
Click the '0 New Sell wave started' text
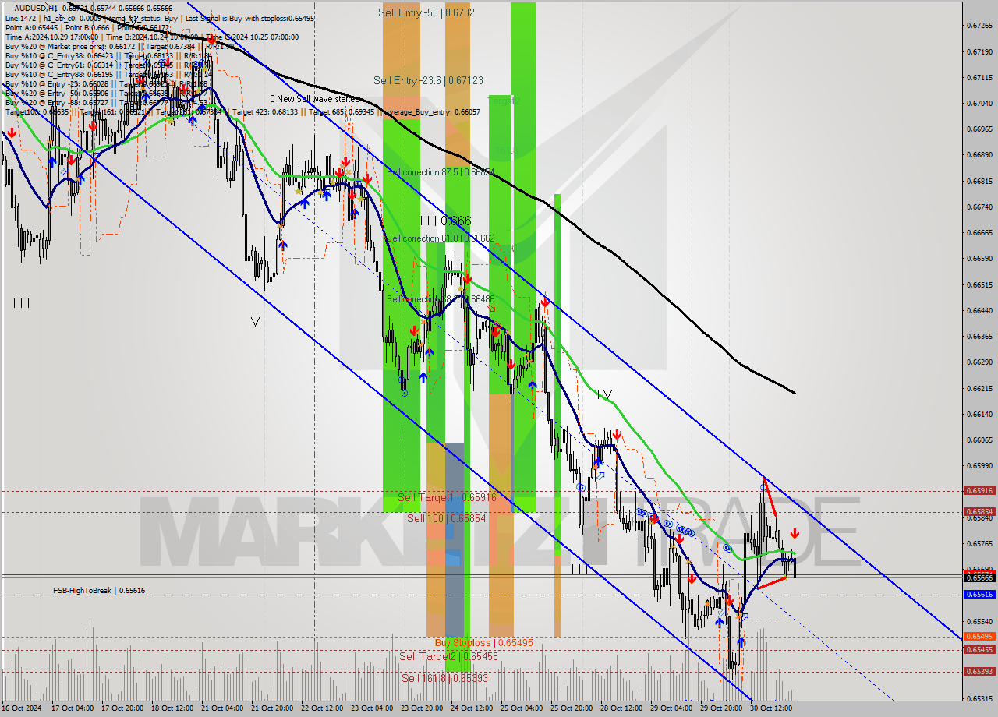click(315, 99)
